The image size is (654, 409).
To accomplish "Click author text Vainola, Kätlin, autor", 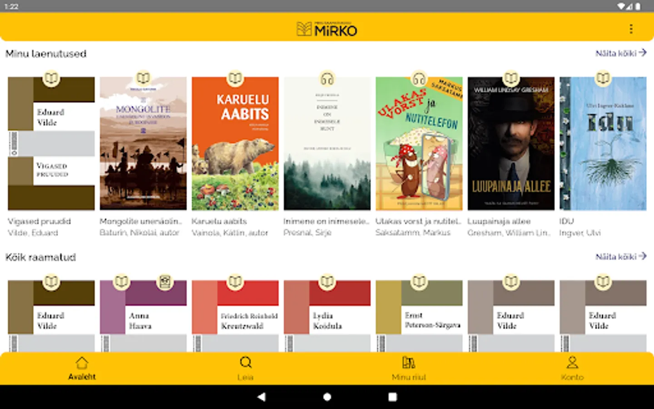I will (230, 233).
